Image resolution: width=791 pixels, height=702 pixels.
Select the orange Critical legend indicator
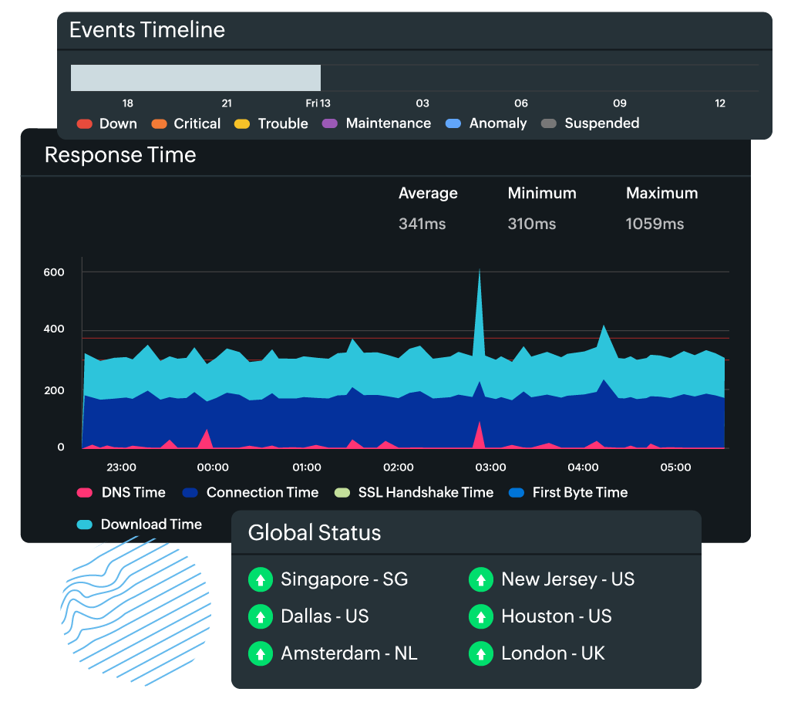point(160,123)
